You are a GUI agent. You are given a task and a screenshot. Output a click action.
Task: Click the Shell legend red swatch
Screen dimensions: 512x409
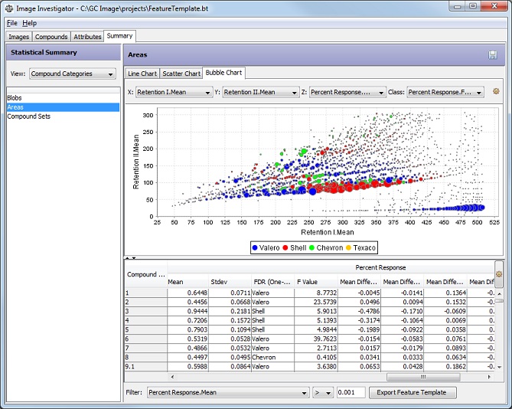pos(285,248)
